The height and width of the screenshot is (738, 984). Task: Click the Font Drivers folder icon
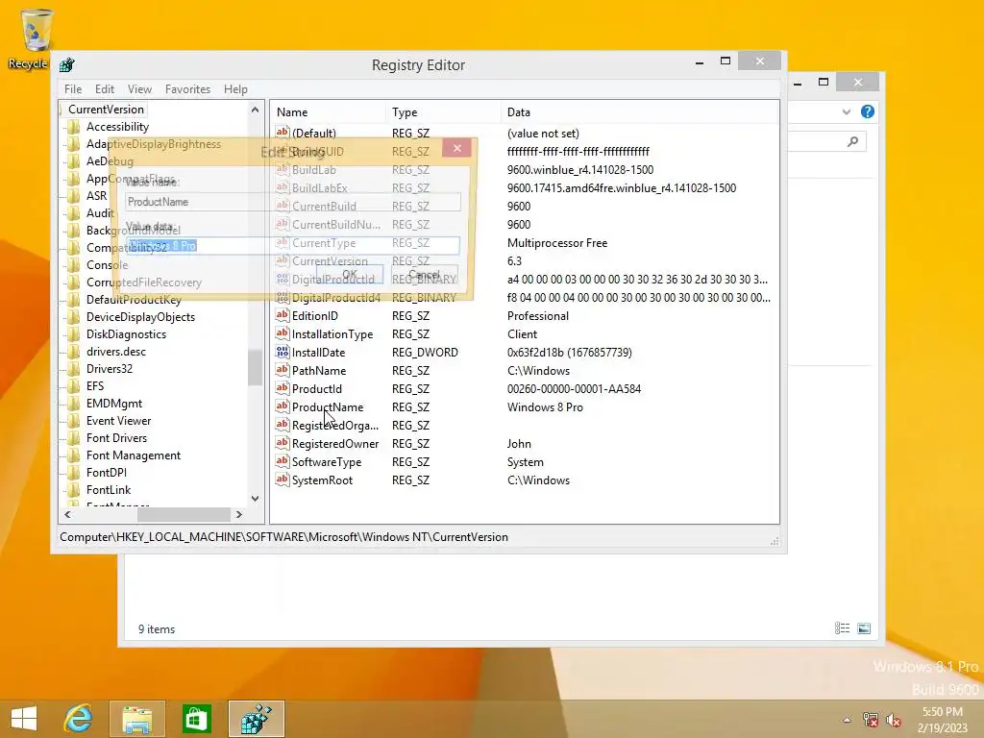click(74, 437)
